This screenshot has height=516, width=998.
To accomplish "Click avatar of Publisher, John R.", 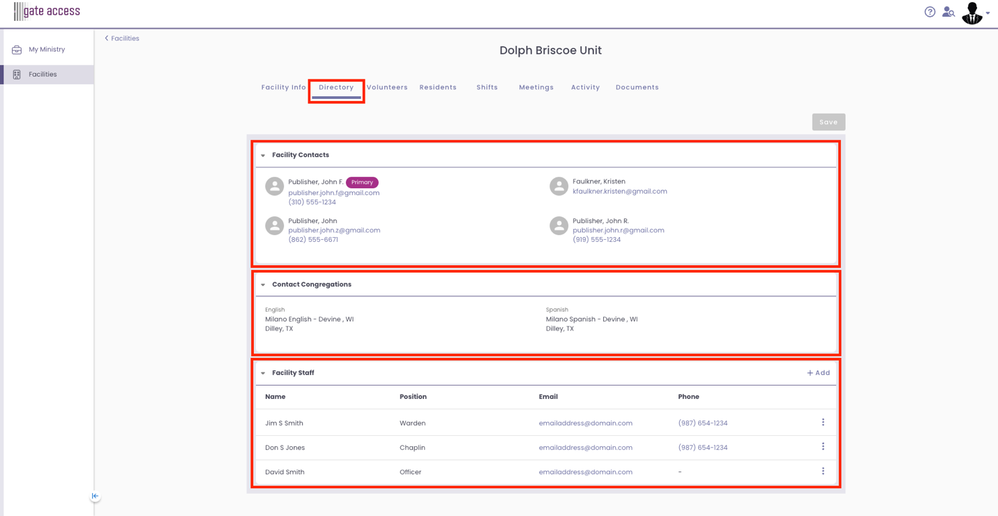I will pos(559,225).
